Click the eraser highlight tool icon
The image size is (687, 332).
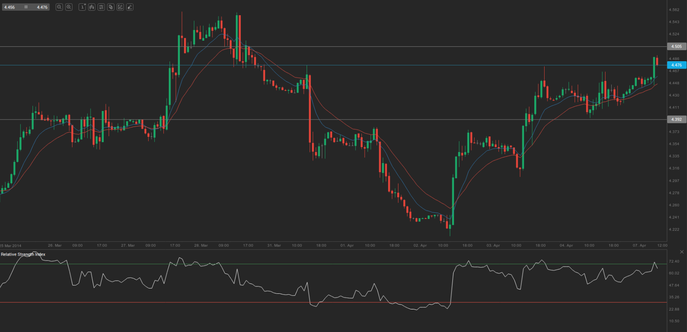[130, 7]
